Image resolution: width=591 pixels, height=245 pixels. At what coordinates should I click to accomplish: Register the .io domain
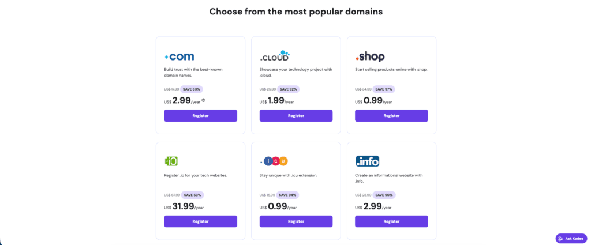200,221
